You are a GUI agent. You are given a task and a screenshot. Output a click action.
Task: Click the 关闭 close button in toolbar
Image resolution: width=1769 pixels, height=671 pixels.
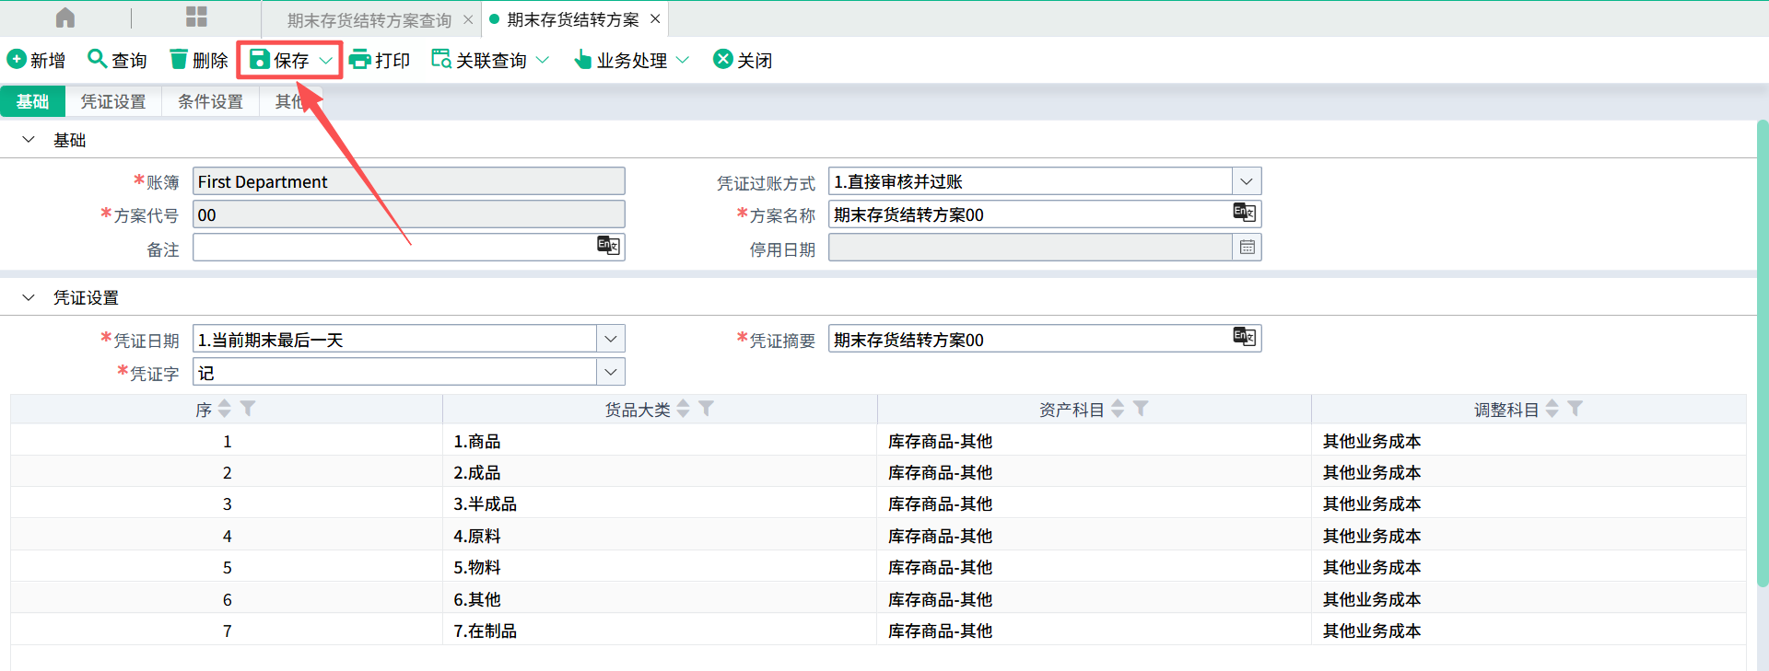[743, 60]
